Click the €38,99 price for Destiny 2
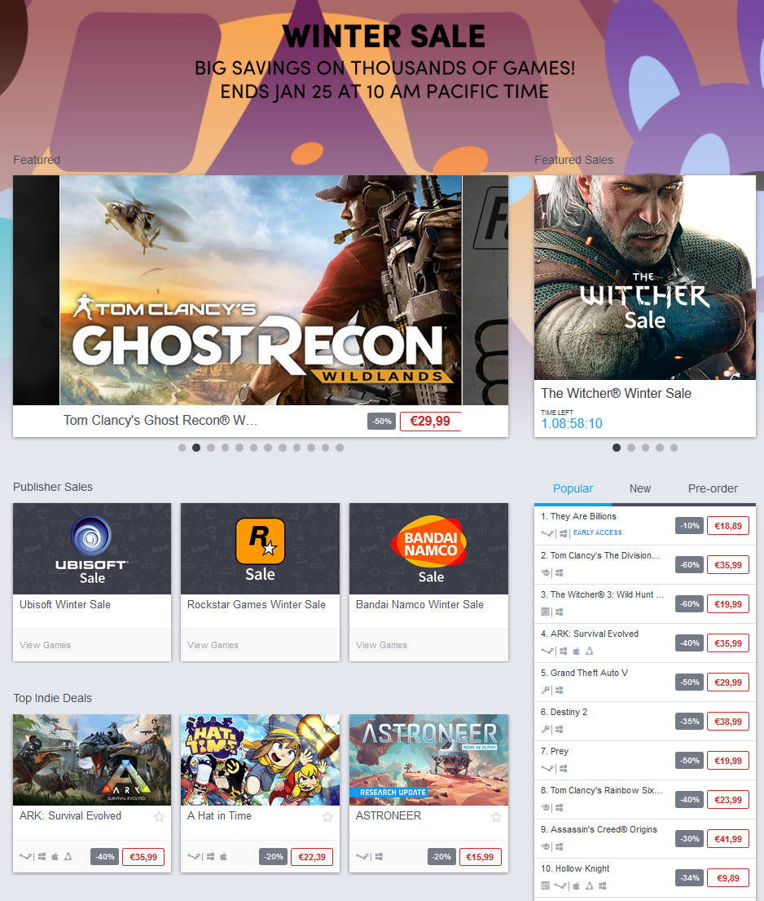The height and width of the screenshot is (901, 764). click(728, 722)
